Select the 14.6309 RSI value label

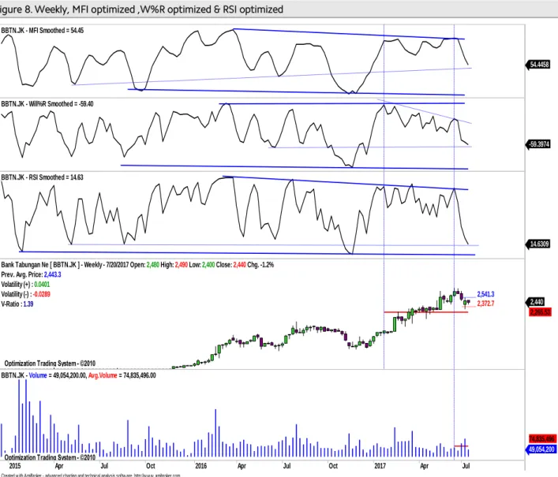pos(538,244)
